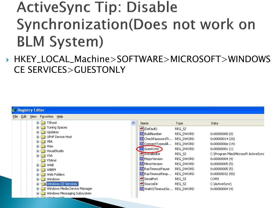Select the WBEM folder icon
Screen dimensions: 278x208
(x=43, y=170)
